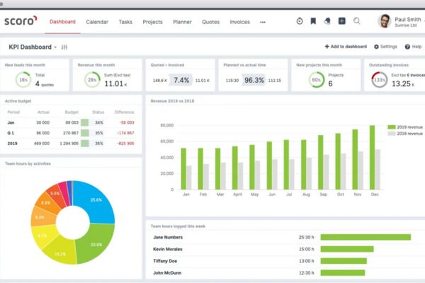The image size is (425, 283).
Task: Click the Tiffany Doe name
Action: tap(165, 261)
